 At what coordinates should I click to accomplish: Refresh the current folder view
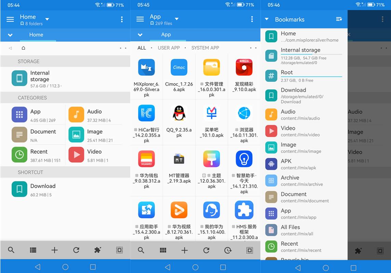click(x=76, y=250)
